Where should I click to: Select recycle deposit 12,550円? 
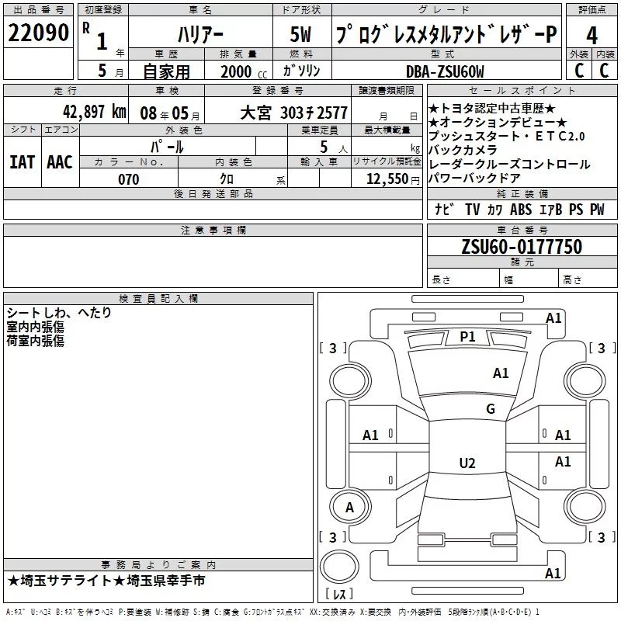393,179
